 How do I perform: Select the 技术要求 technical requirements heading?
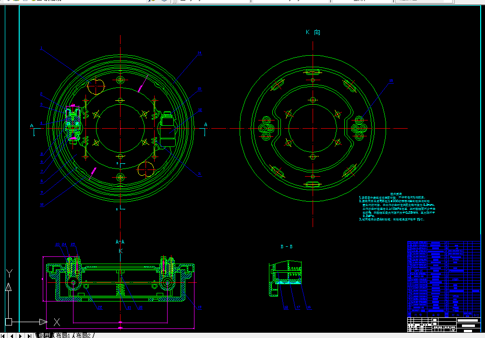[396, 194]
